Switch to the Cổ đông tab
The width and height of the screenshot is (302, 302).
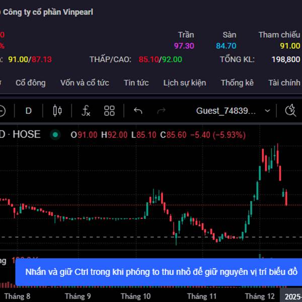30,83
